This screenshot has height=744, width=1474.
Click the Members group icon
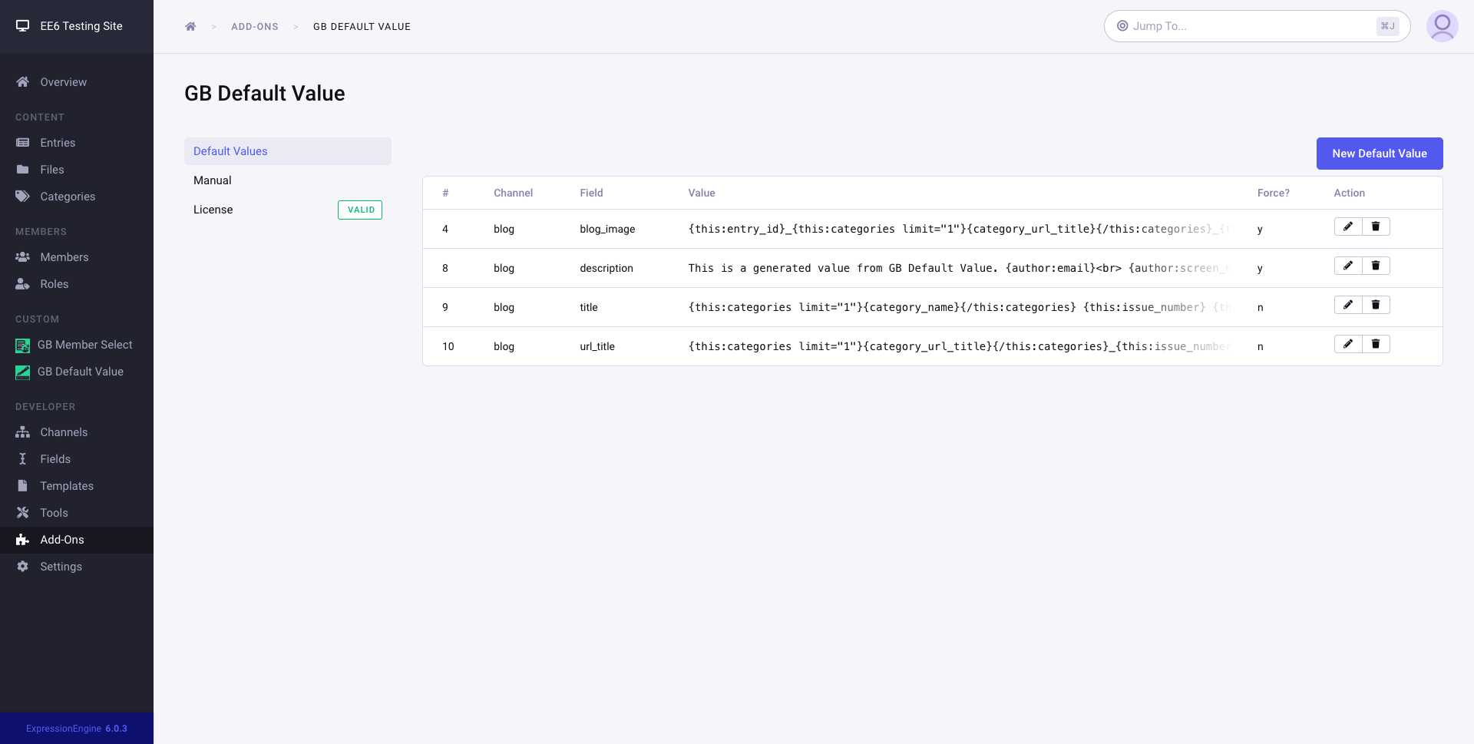point(23,257)
